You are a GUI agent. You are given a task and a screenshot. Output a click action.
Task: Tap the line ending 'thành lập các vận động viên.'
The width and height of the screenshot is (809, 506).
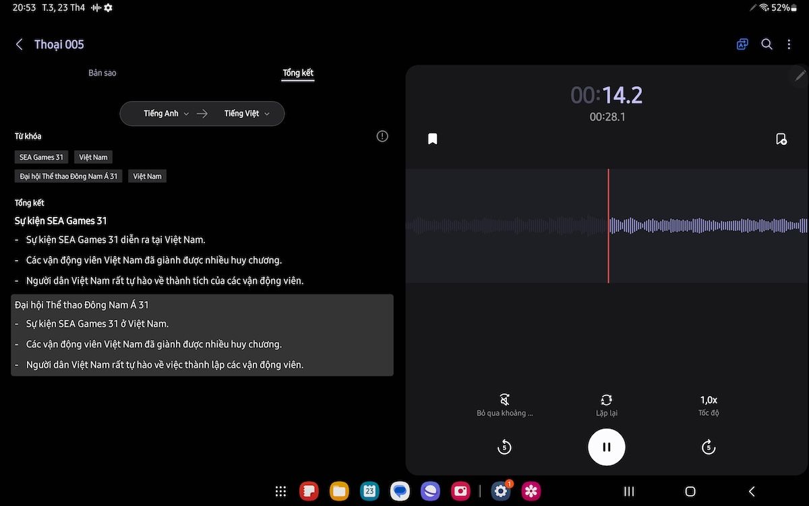point(164,365)
